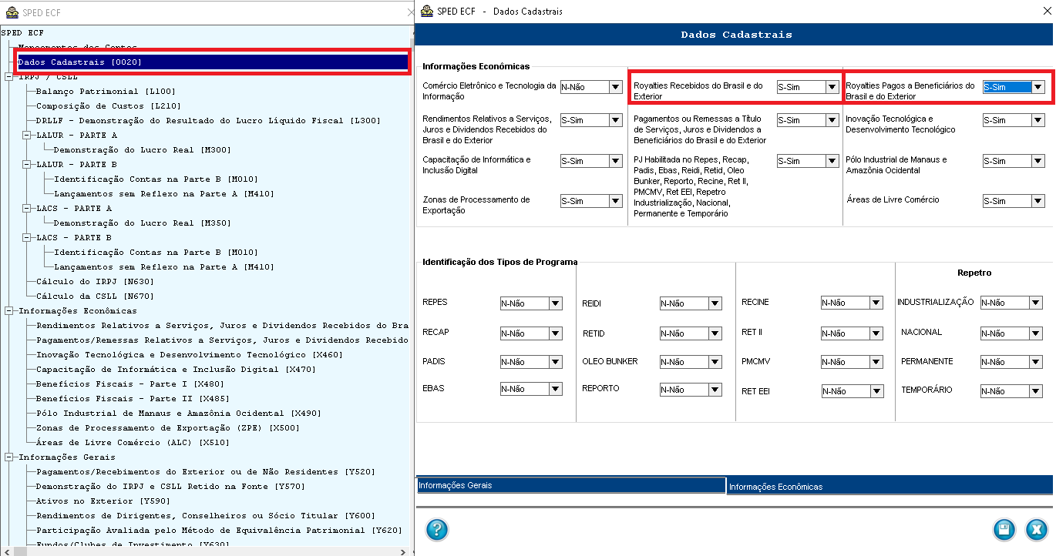
Task: Select Dados Cadastrais [0020] tree item
Action: (x=213, y=62)
